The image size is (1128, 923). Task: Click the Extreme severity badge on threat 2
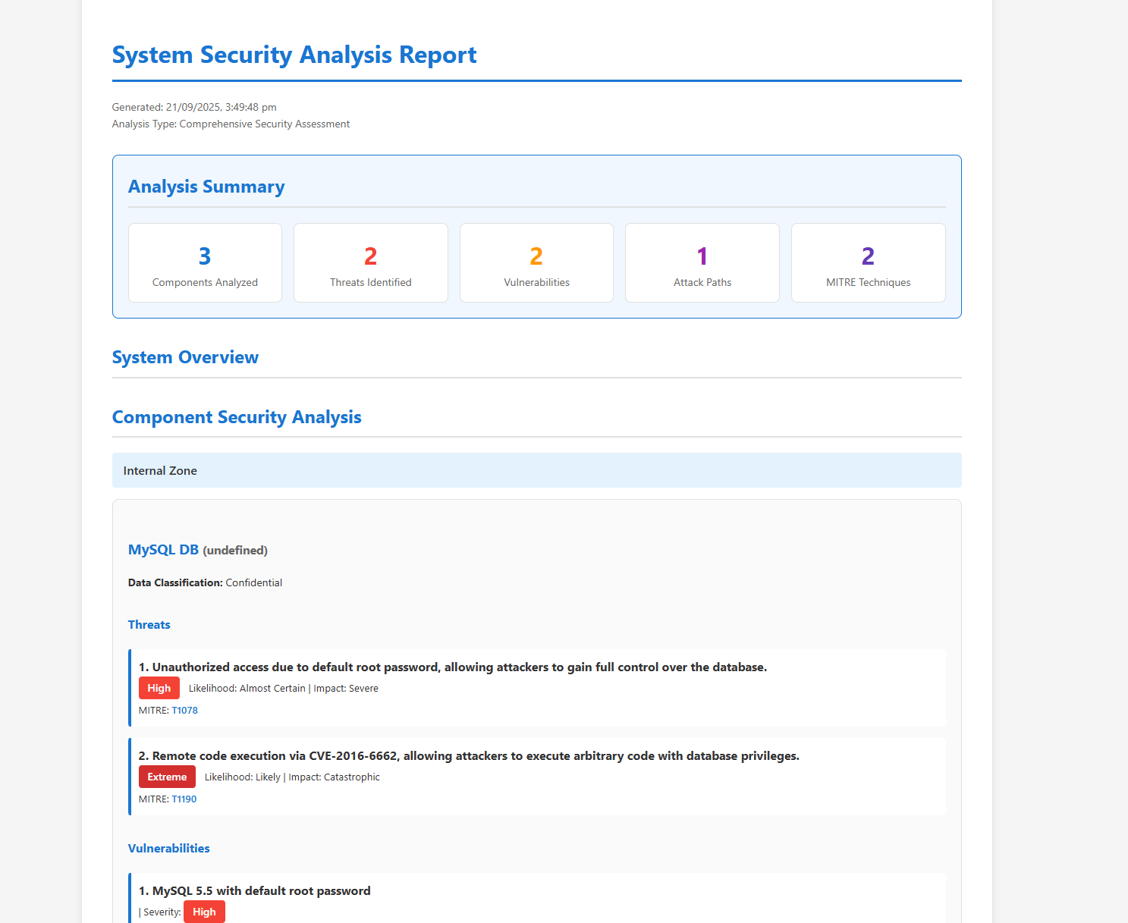point(166,777)
